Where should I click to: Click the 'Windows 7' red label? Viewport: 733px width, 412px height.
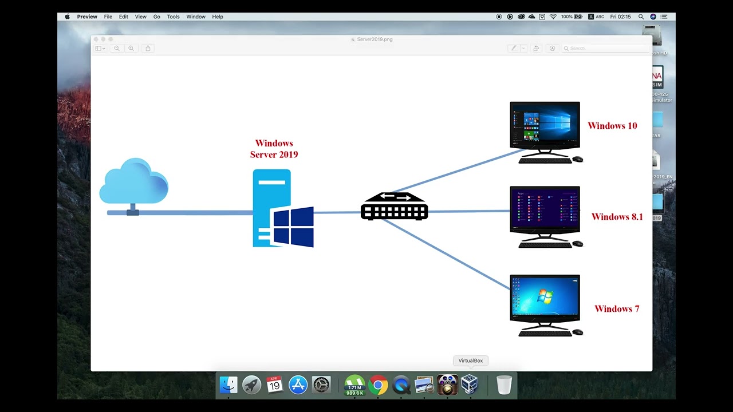click(617, 309)
